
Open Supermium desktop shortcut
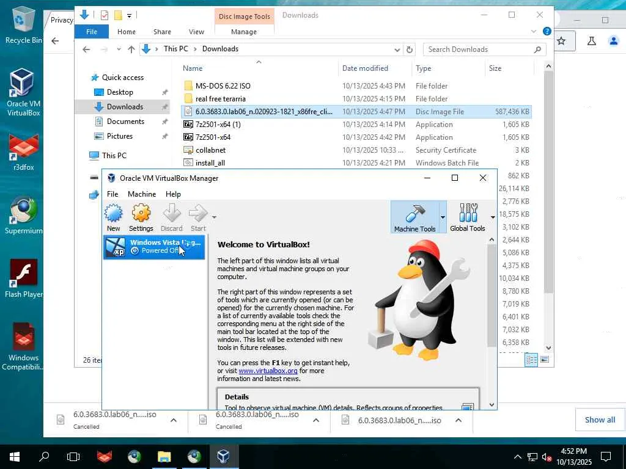coord(24,216)
